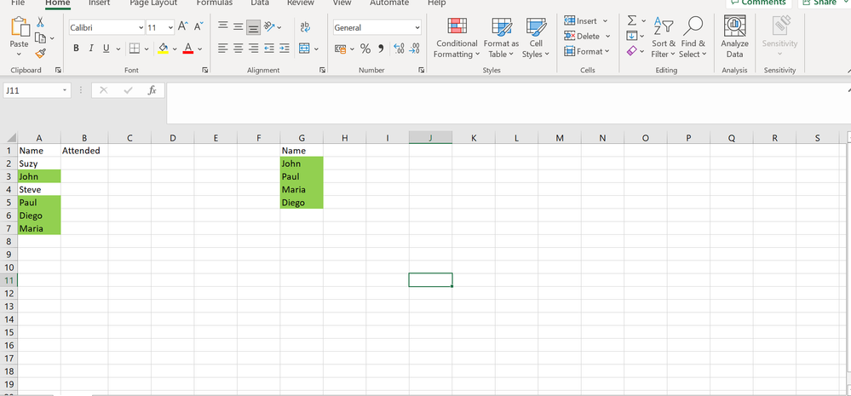Open the Font dialog launcher
The height and width of the screenshot is (396, 851).
[x=205, y=70]
